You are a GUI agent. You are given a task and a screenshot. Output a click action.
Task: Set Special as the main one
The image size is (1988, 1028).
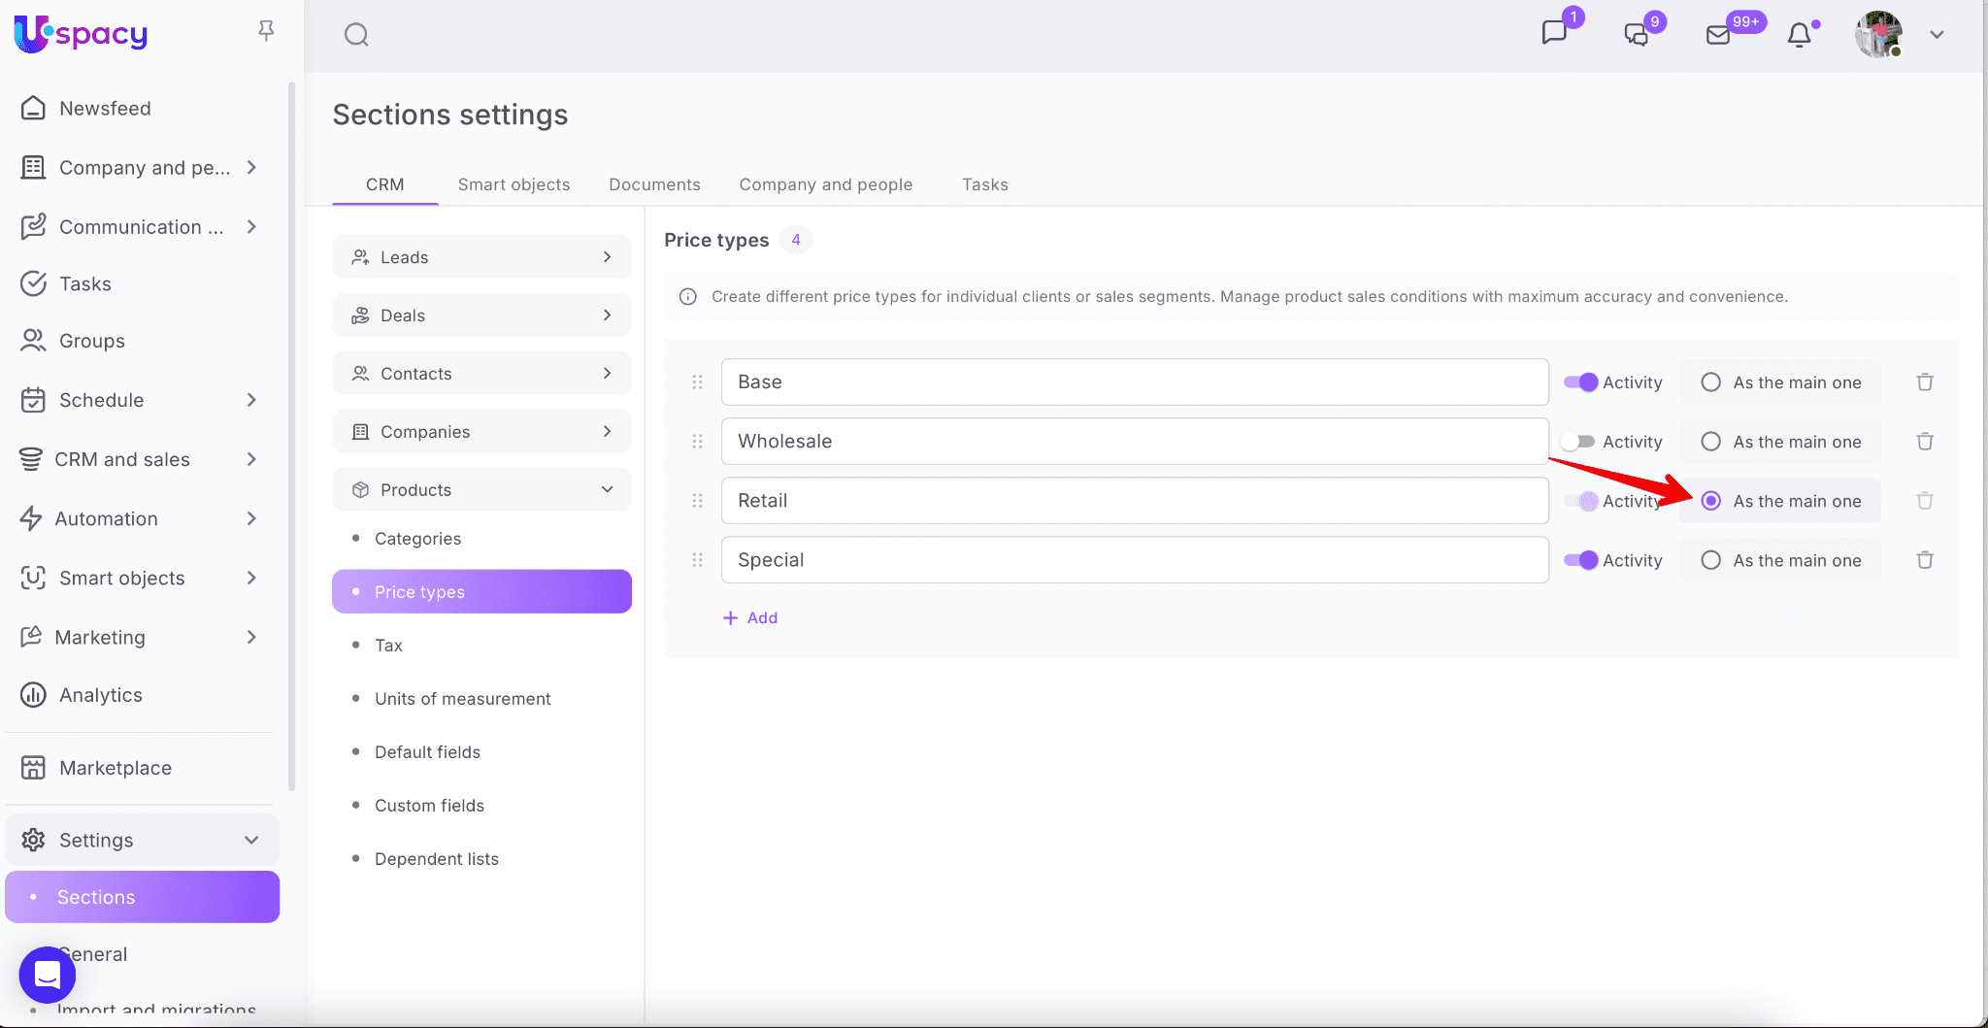pos(1711,560)
